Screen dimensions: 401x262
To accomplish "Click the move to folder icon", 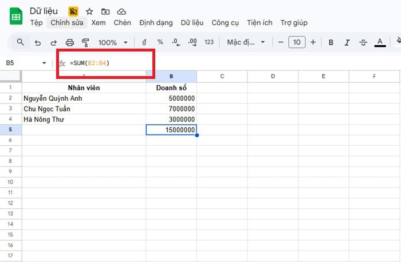I will pos(105,11).
